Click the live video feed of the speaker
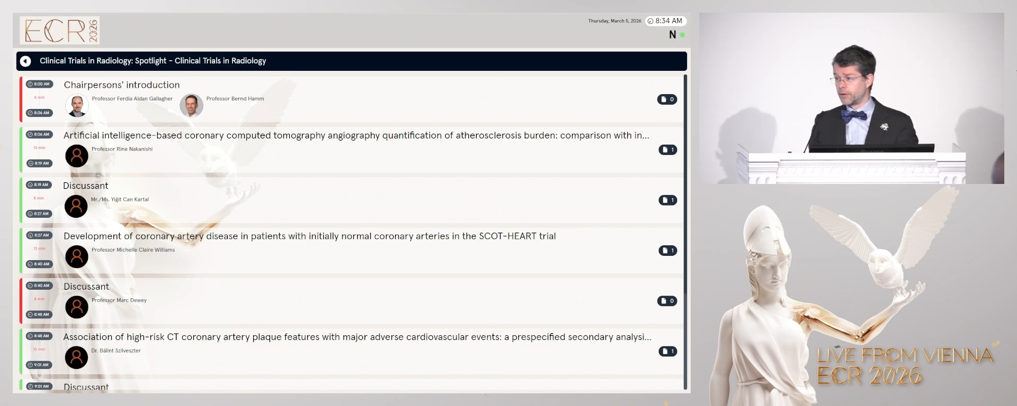The image size is (1017, 406). coord(851,98)
